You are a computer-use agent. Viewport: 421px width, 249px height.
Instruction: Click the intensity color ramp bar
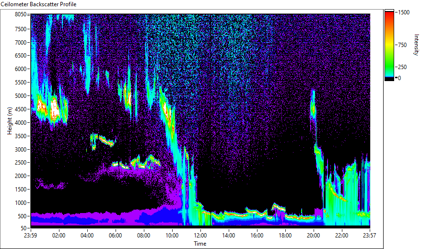coord(389,45)
